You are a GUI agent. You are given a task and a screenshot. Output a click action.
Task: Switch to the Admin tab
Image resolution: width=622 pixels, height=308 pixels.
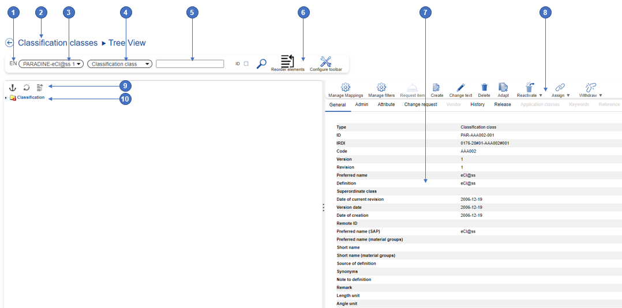(362, 104)
